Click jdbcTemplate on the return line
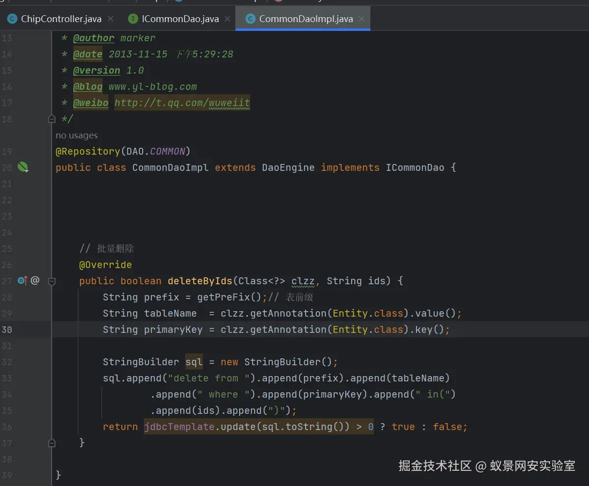 179,427
